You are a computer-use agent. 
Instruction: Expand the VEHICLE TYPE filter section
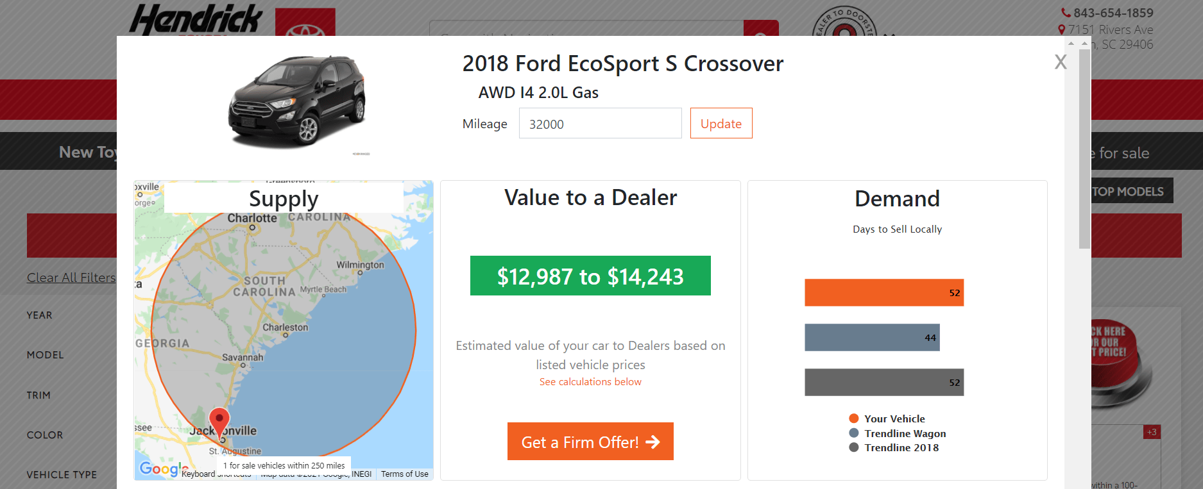point(61,474)
